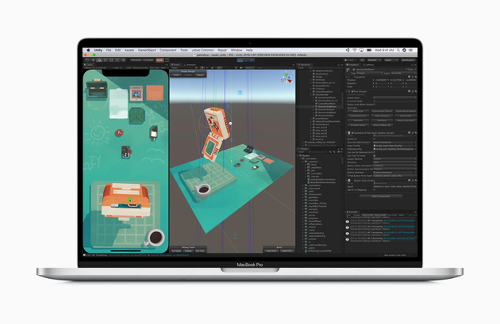The image size is (500, 324).
Task: Click the Add Component button
Action: 383,196
